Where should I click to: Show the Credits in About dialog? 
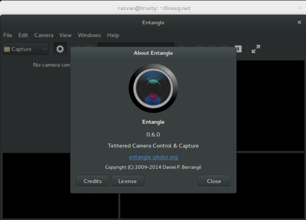coord(92,181)
